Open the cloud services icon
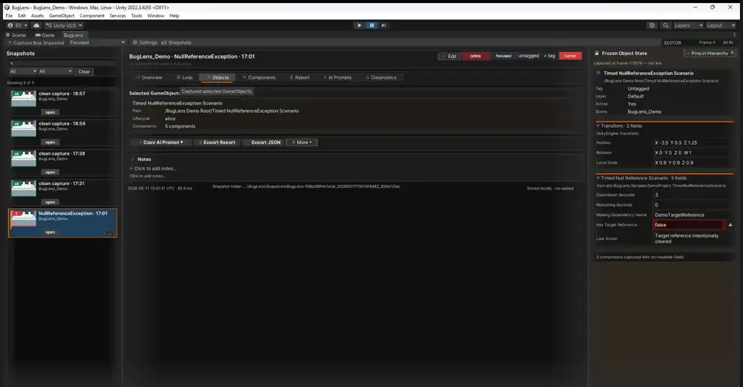This screenshot has width=743, height=387. click(36, 25)
